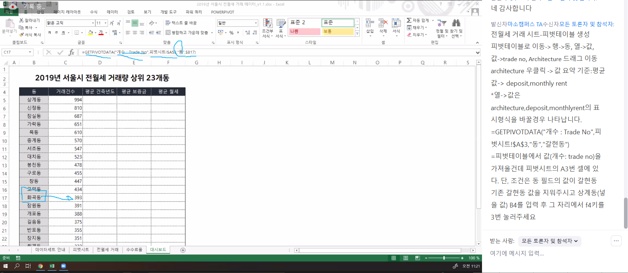Click the yellow fill color swatch button

click(91, 33)
